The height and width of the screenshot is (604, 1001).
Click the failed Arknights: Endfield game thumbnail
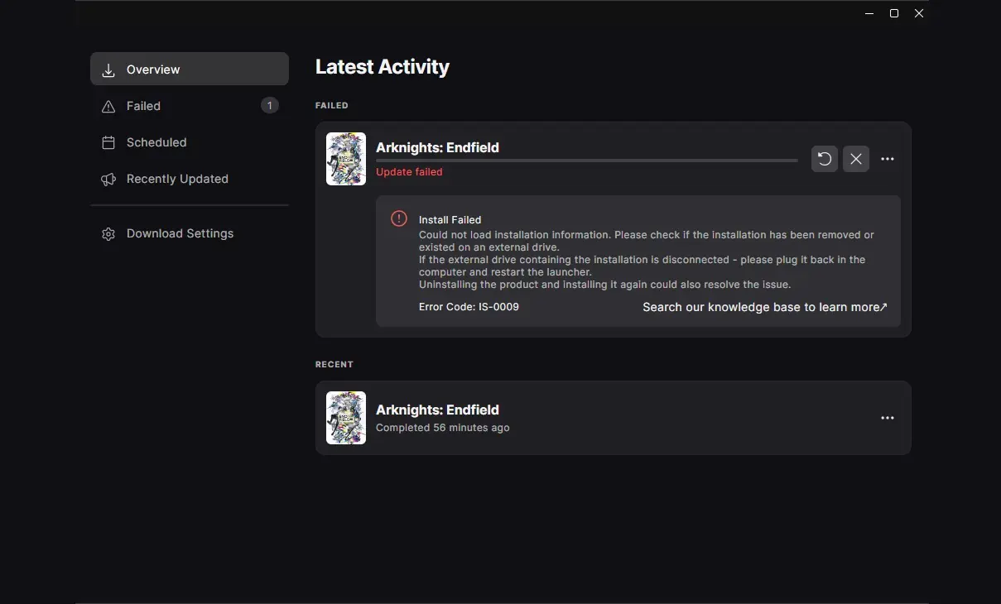pyautogui.click(x=346, y=159)
